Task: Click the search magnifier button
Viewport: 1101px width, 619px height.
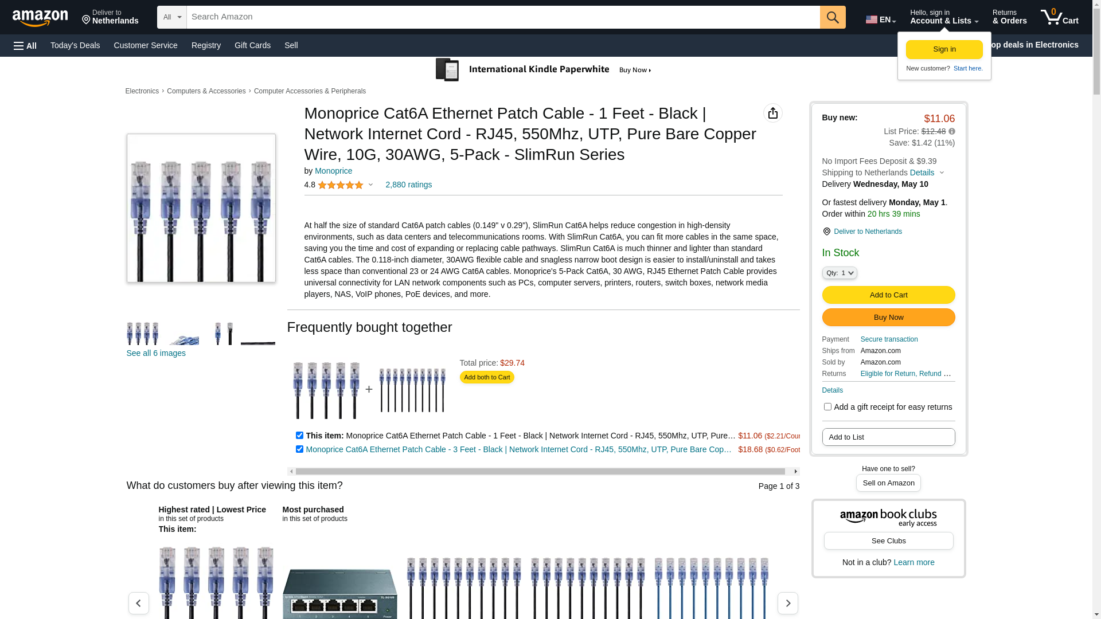Action: pos(833,17)
